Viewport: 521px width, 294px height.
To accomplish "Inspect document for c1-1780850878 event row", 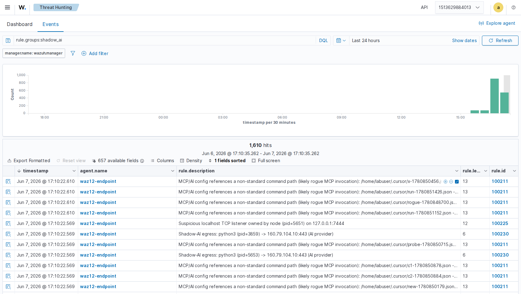I will click(8, 266).
